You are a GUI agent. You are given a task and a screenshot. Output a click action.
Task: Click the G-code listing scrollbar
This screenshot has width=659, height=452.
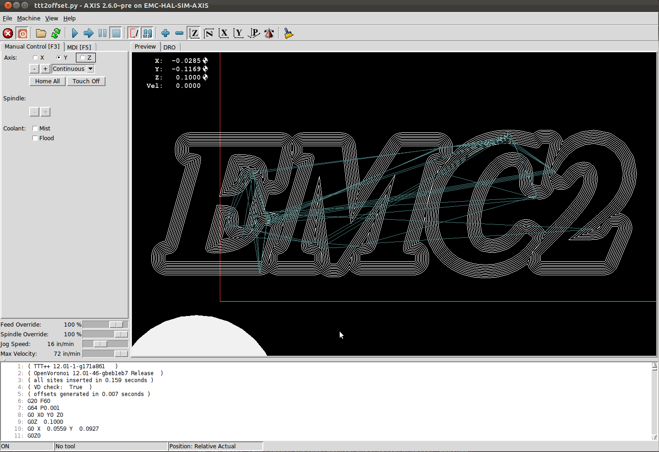click(x=654, y=401)
